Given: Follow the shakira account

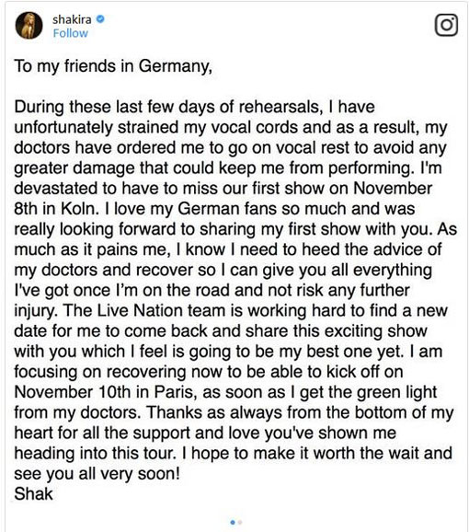Looking at the screenshot, I should tap(71, 33).
